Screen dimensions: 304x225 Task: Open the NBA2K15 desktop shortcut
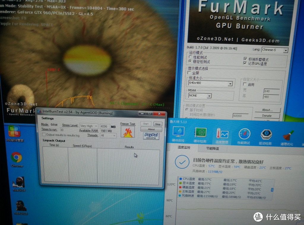coord(20,208)
